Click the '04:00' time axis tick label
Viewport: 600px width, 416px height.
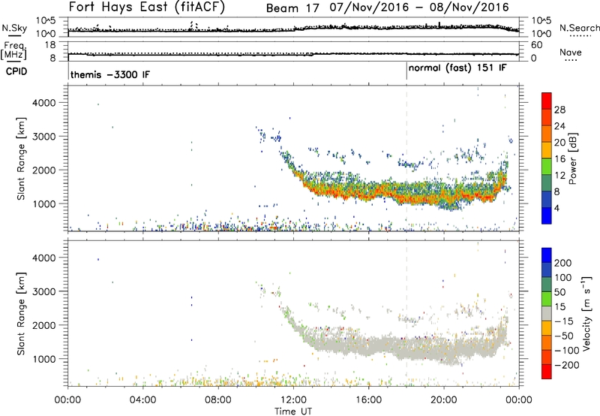coord(142,400)
